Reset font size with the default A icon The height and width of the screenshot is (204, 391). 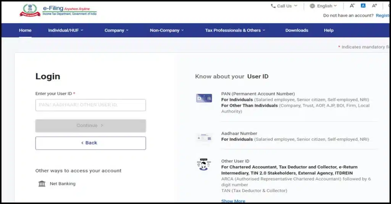point(363,5)
